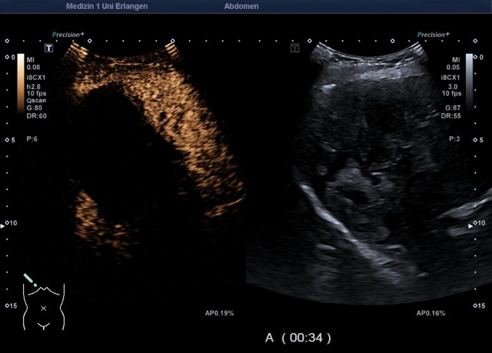Click the orange contrast color map bar
492x353 pixels.
(21, 82)
